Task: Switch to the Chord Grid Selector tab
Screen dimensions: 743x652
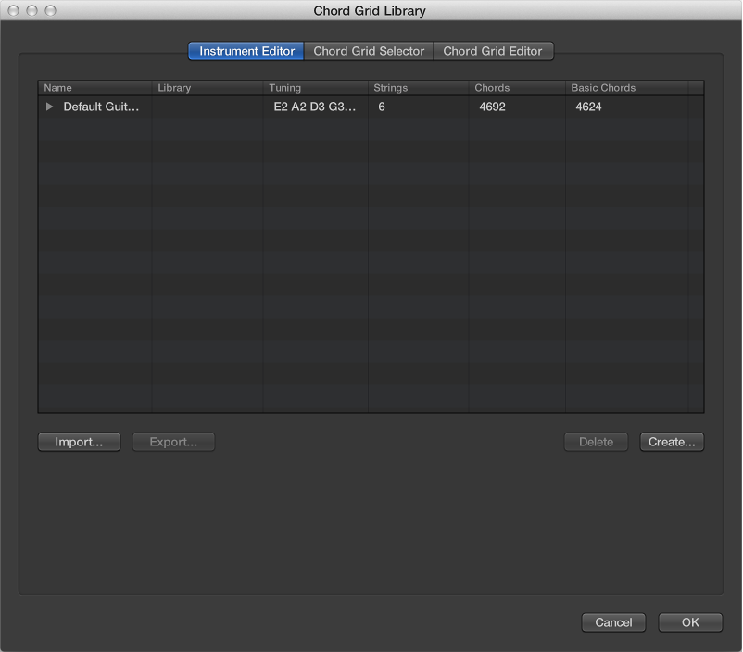Action: 368,51
